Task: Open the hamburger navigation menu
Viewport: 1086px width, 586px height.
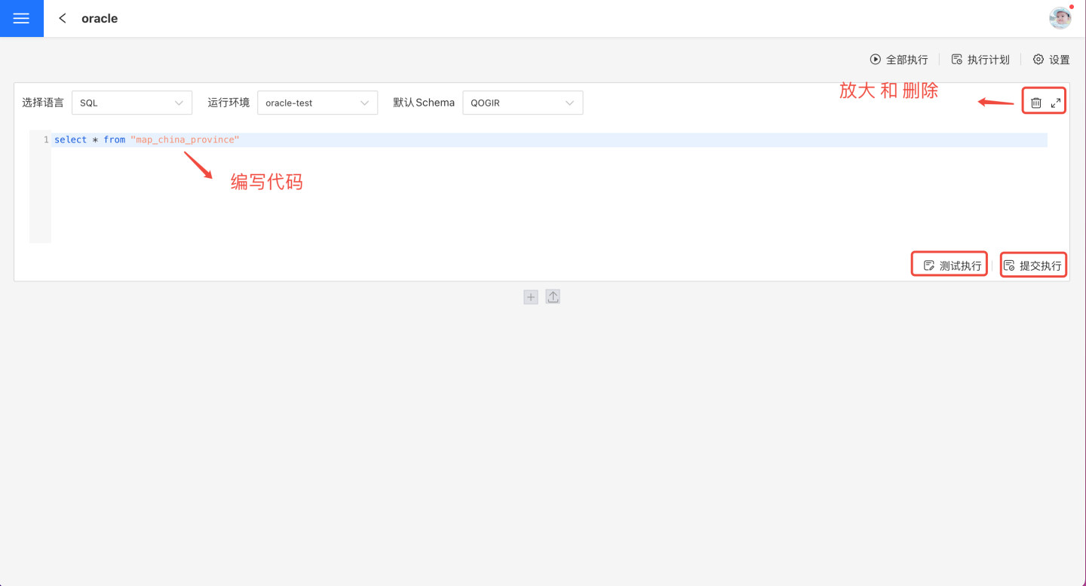Action: 21,19
